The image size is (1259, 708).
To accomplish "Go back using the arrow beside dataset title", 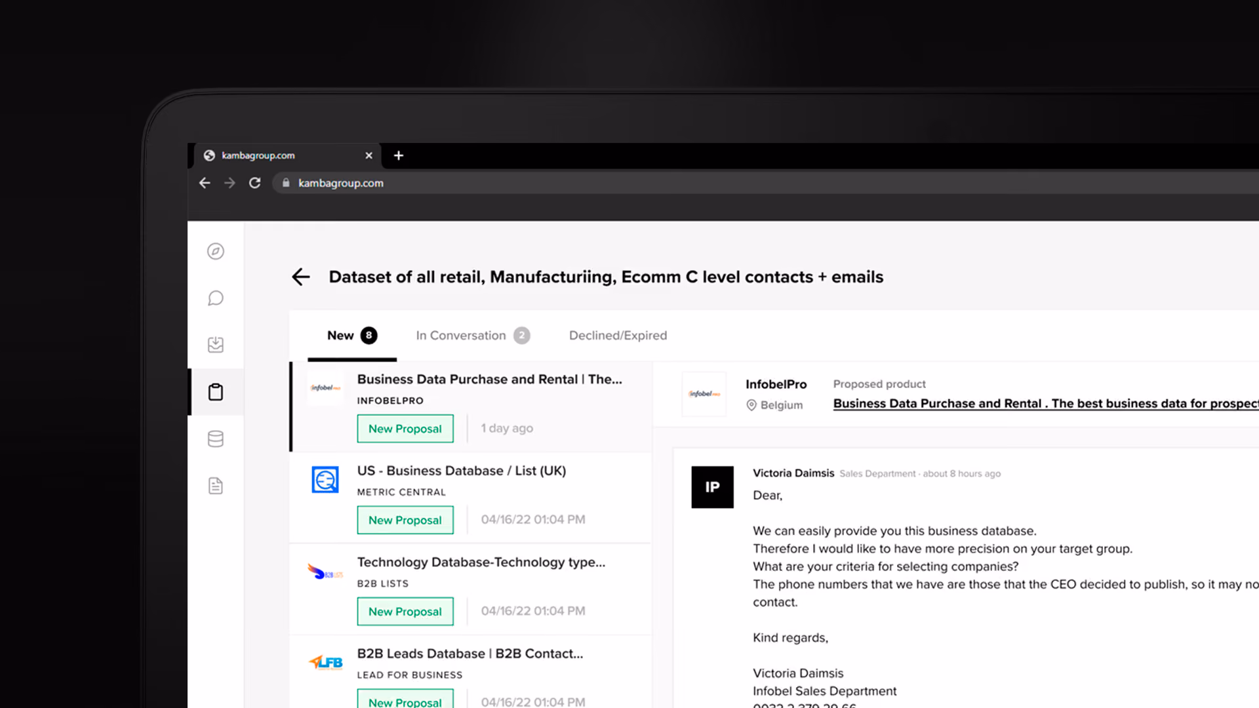I will point(301,277).
